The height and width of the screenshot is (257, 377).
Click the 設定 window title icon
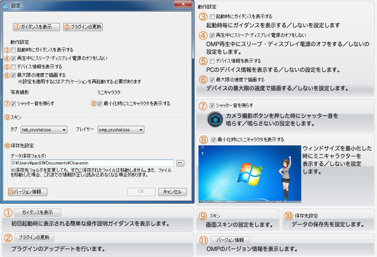pos(6,5)
